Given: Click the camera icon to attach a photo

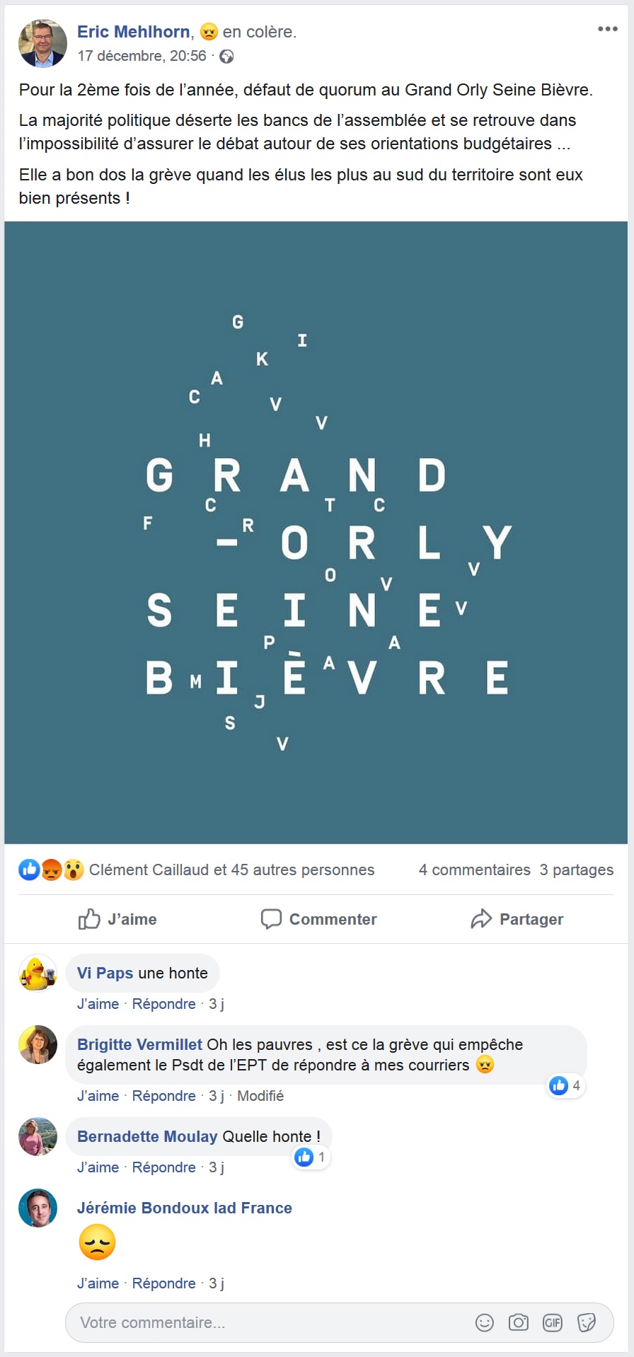Looking at the screenshot, I should click(x=518, y=1322).
